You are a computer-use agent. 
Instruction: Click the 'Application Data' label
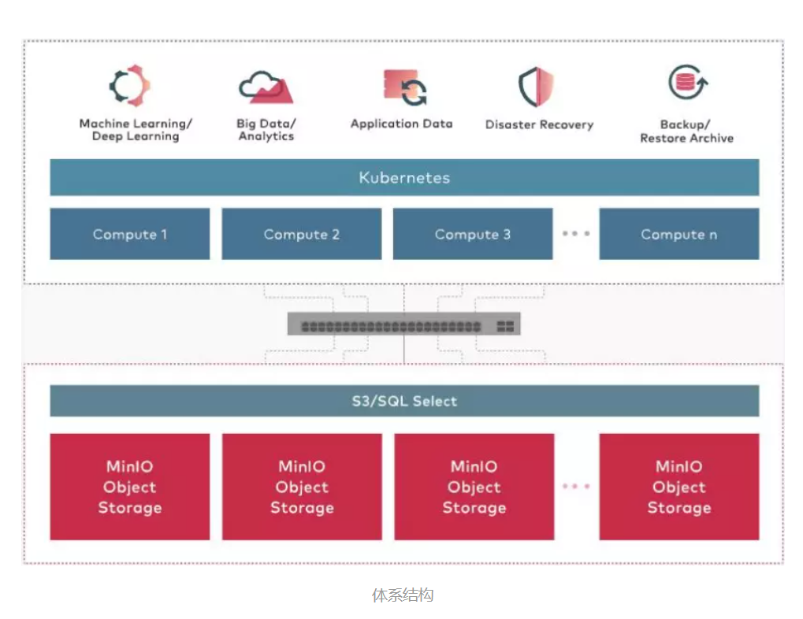click(402, 124)
